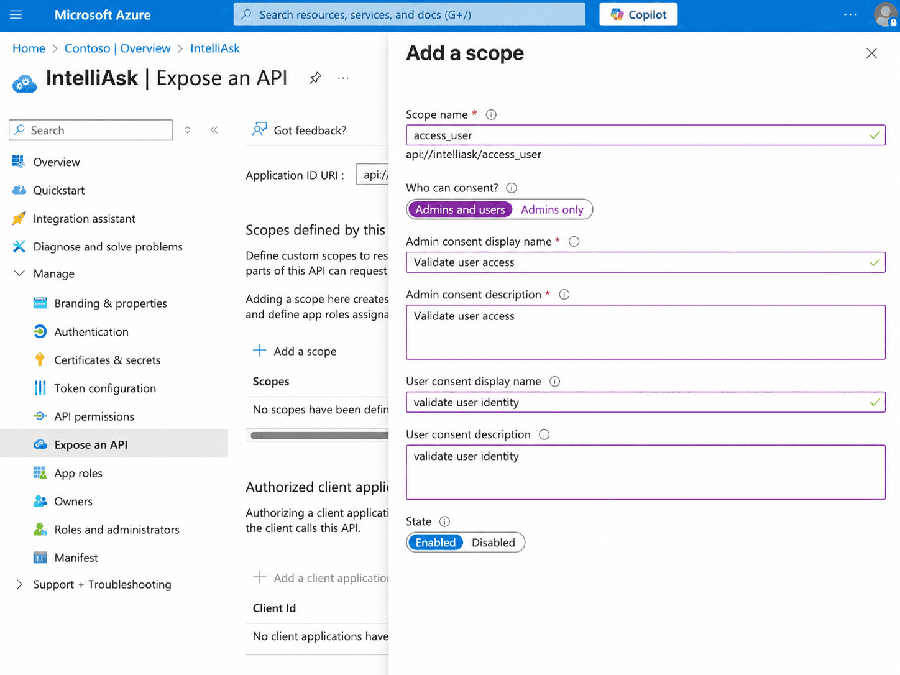Click the Owners people icon
The width and height of the screenshot is (900, 675).
tap(40, 501)
